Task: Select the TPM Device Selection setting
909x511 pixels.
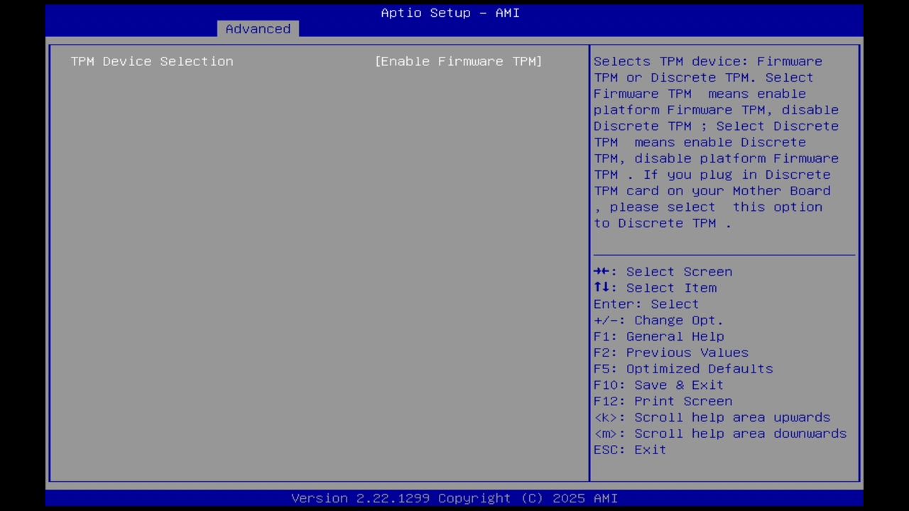Action: pyautogui.click(x=152, y=61)
